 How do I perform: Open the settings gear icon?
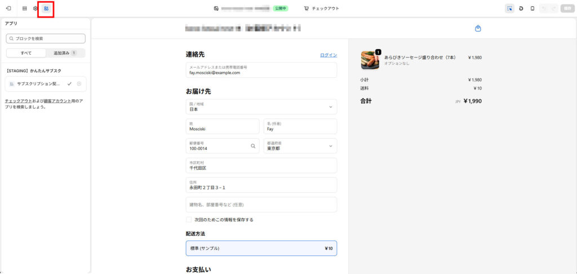coord(35,8)
